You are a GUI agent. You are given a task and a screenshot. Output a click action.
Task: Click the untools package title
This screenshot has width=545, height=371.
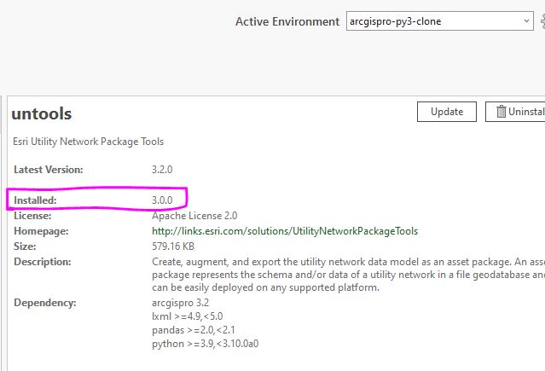click(43, 113)
